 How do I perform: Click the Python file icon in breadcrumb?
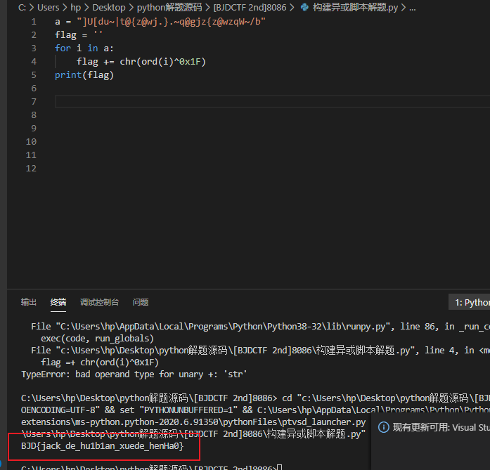click(x=304, y=8)
